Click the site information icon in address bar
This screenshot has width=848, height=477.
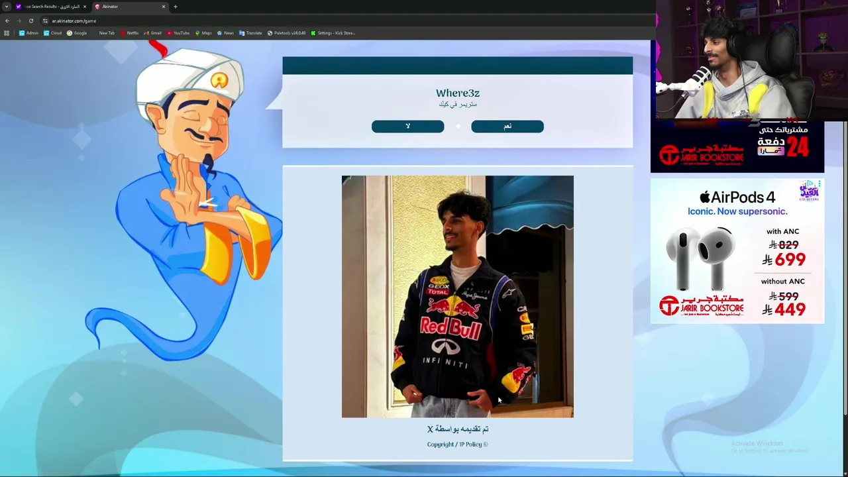45,21
